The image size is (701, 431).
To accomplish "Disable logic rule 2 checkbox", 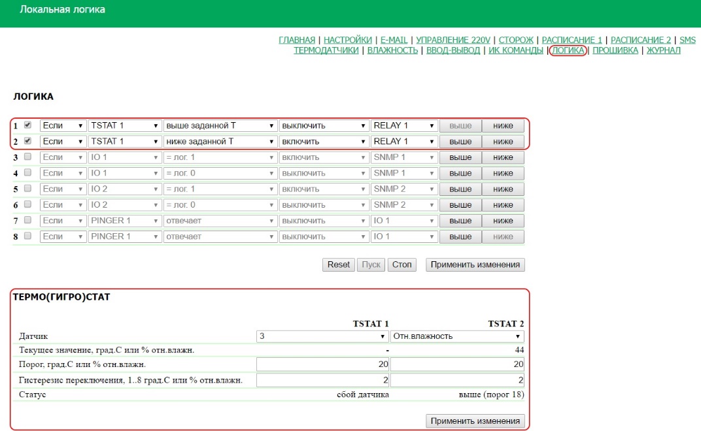I will coord(27,141).
